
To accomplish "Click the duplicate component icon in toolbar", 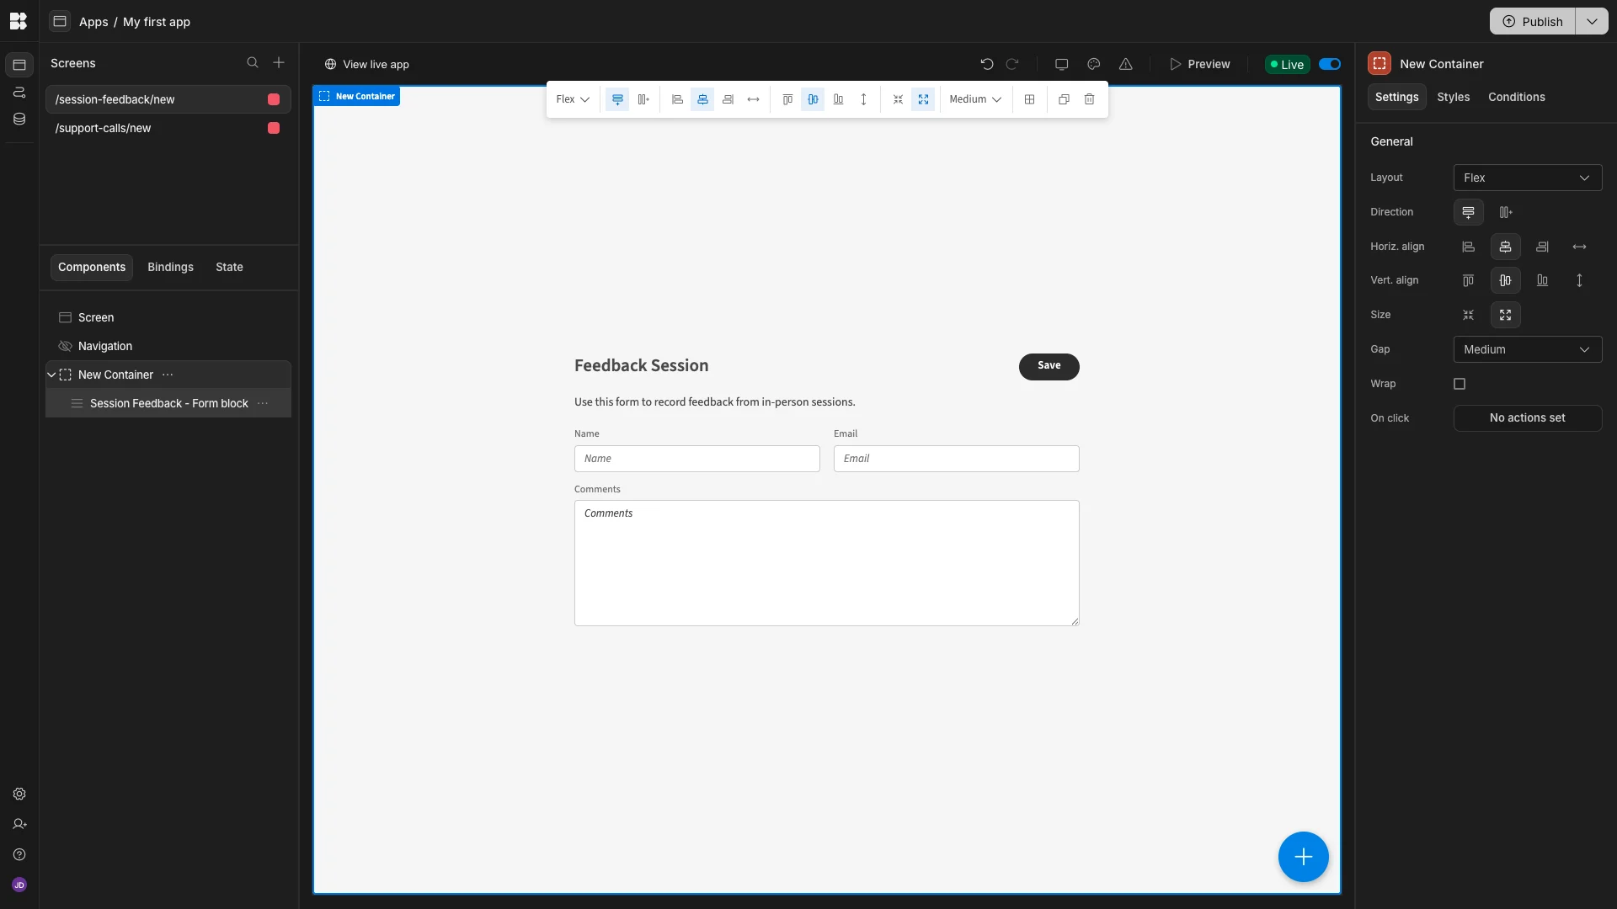I will pos(1064,99).
